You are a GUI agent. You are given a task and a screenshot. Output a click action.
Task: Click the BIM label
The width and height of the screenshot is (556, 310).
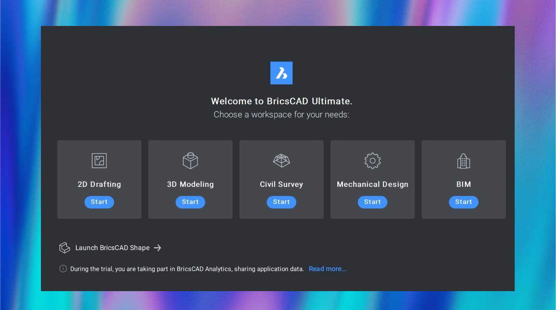tap(464, 184)
